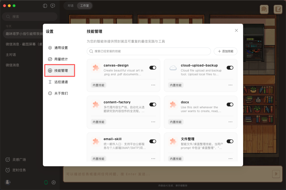This screenshot has height=190, width=286.
Task: Open settings via bottom gear icon
Action: (x=53, y=182)
